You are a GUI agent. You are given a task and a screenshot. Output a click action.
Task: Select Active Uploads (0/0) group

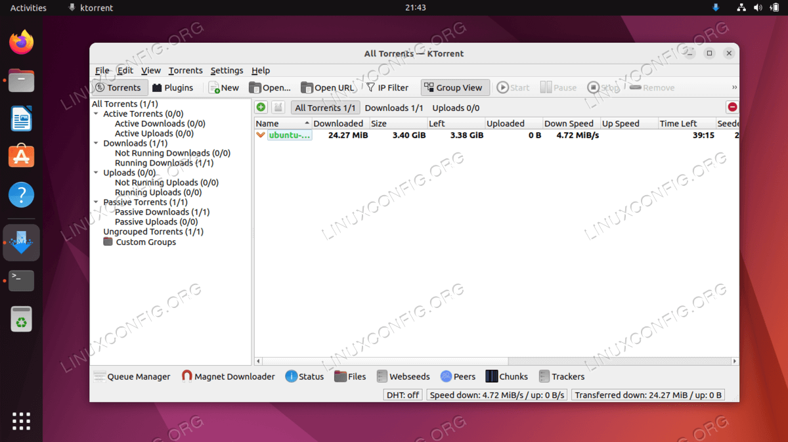point(154,133)
